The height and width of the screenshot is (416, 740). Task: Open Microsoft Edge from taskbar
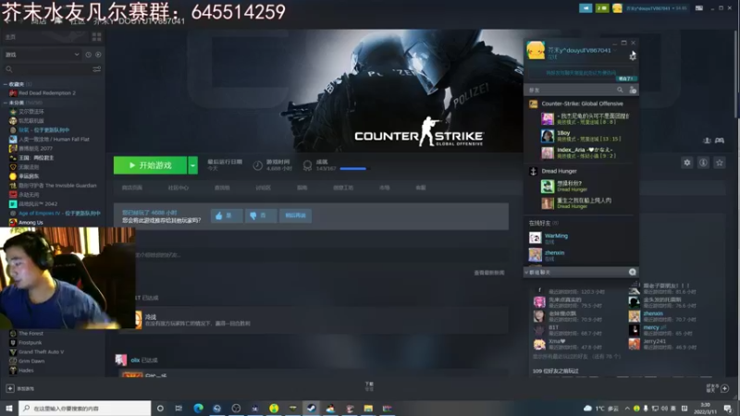coord(198,408)
